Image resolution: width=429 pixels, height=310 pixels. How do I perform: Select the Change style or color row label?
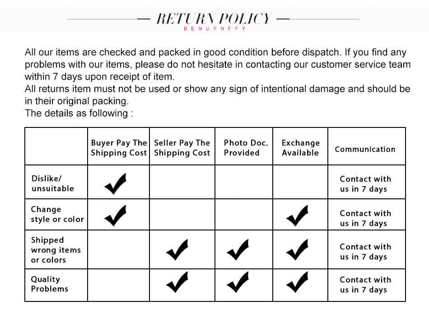click(x=57, y=215)
